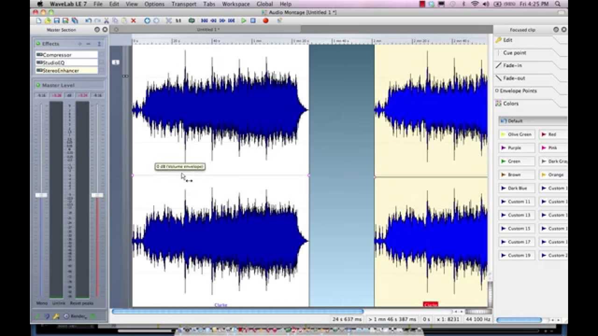Choose the Dark Blue clip color

pyautogui.click(x=517, y=188)
